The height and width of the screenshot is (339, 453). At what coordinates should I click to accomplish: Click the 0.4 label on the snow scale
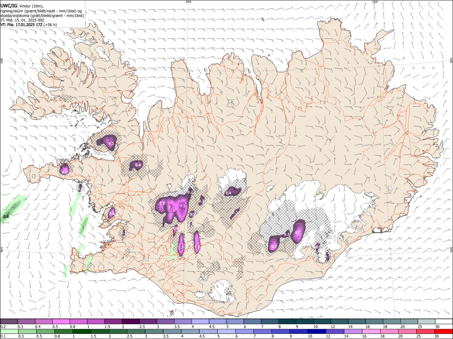tap(38, 327)
